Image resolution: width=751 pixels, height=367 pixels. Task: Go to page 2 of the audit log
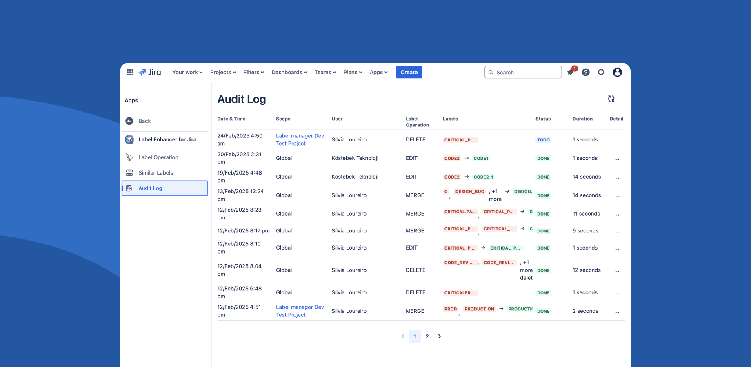tap(427, 336)
